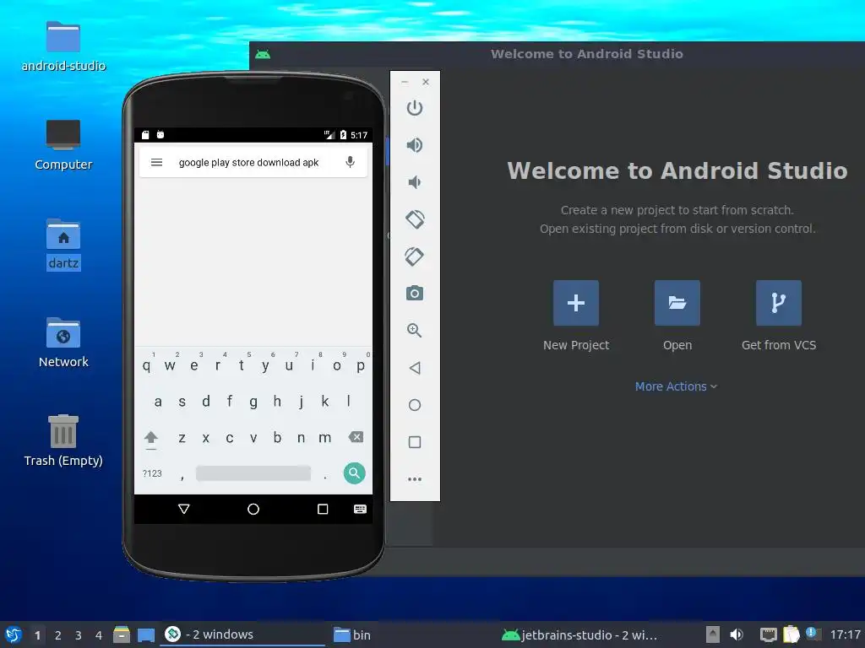The width and height of the screenshot is (865, 648).
Task: Switch to workspace 3 in taskbar
Action: 79,635
